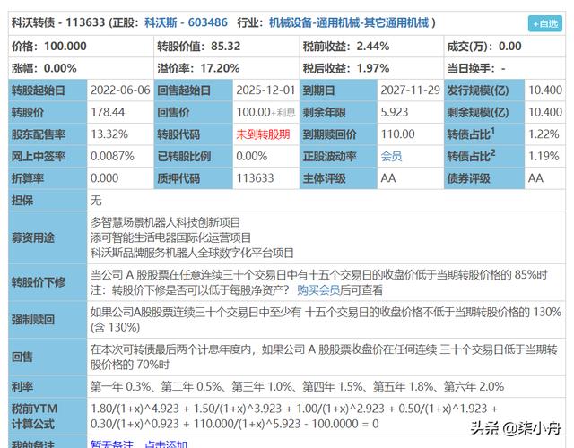Image resolution: width=574 pixels, height=448 pixels.
Task: Click the 回售价 value 100.00+利息
Action: click(265, 112)
